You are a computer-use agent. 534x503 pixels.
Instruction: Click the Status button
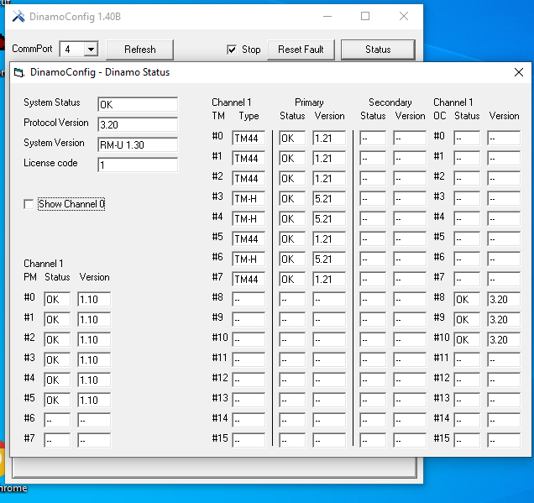click(x=378, y=50)
